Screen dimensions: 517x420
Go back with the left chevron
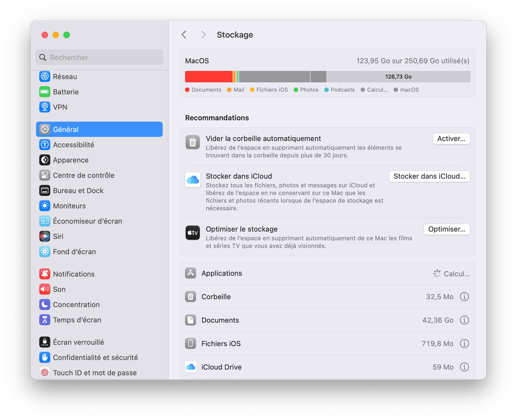(x=184, y=35)
